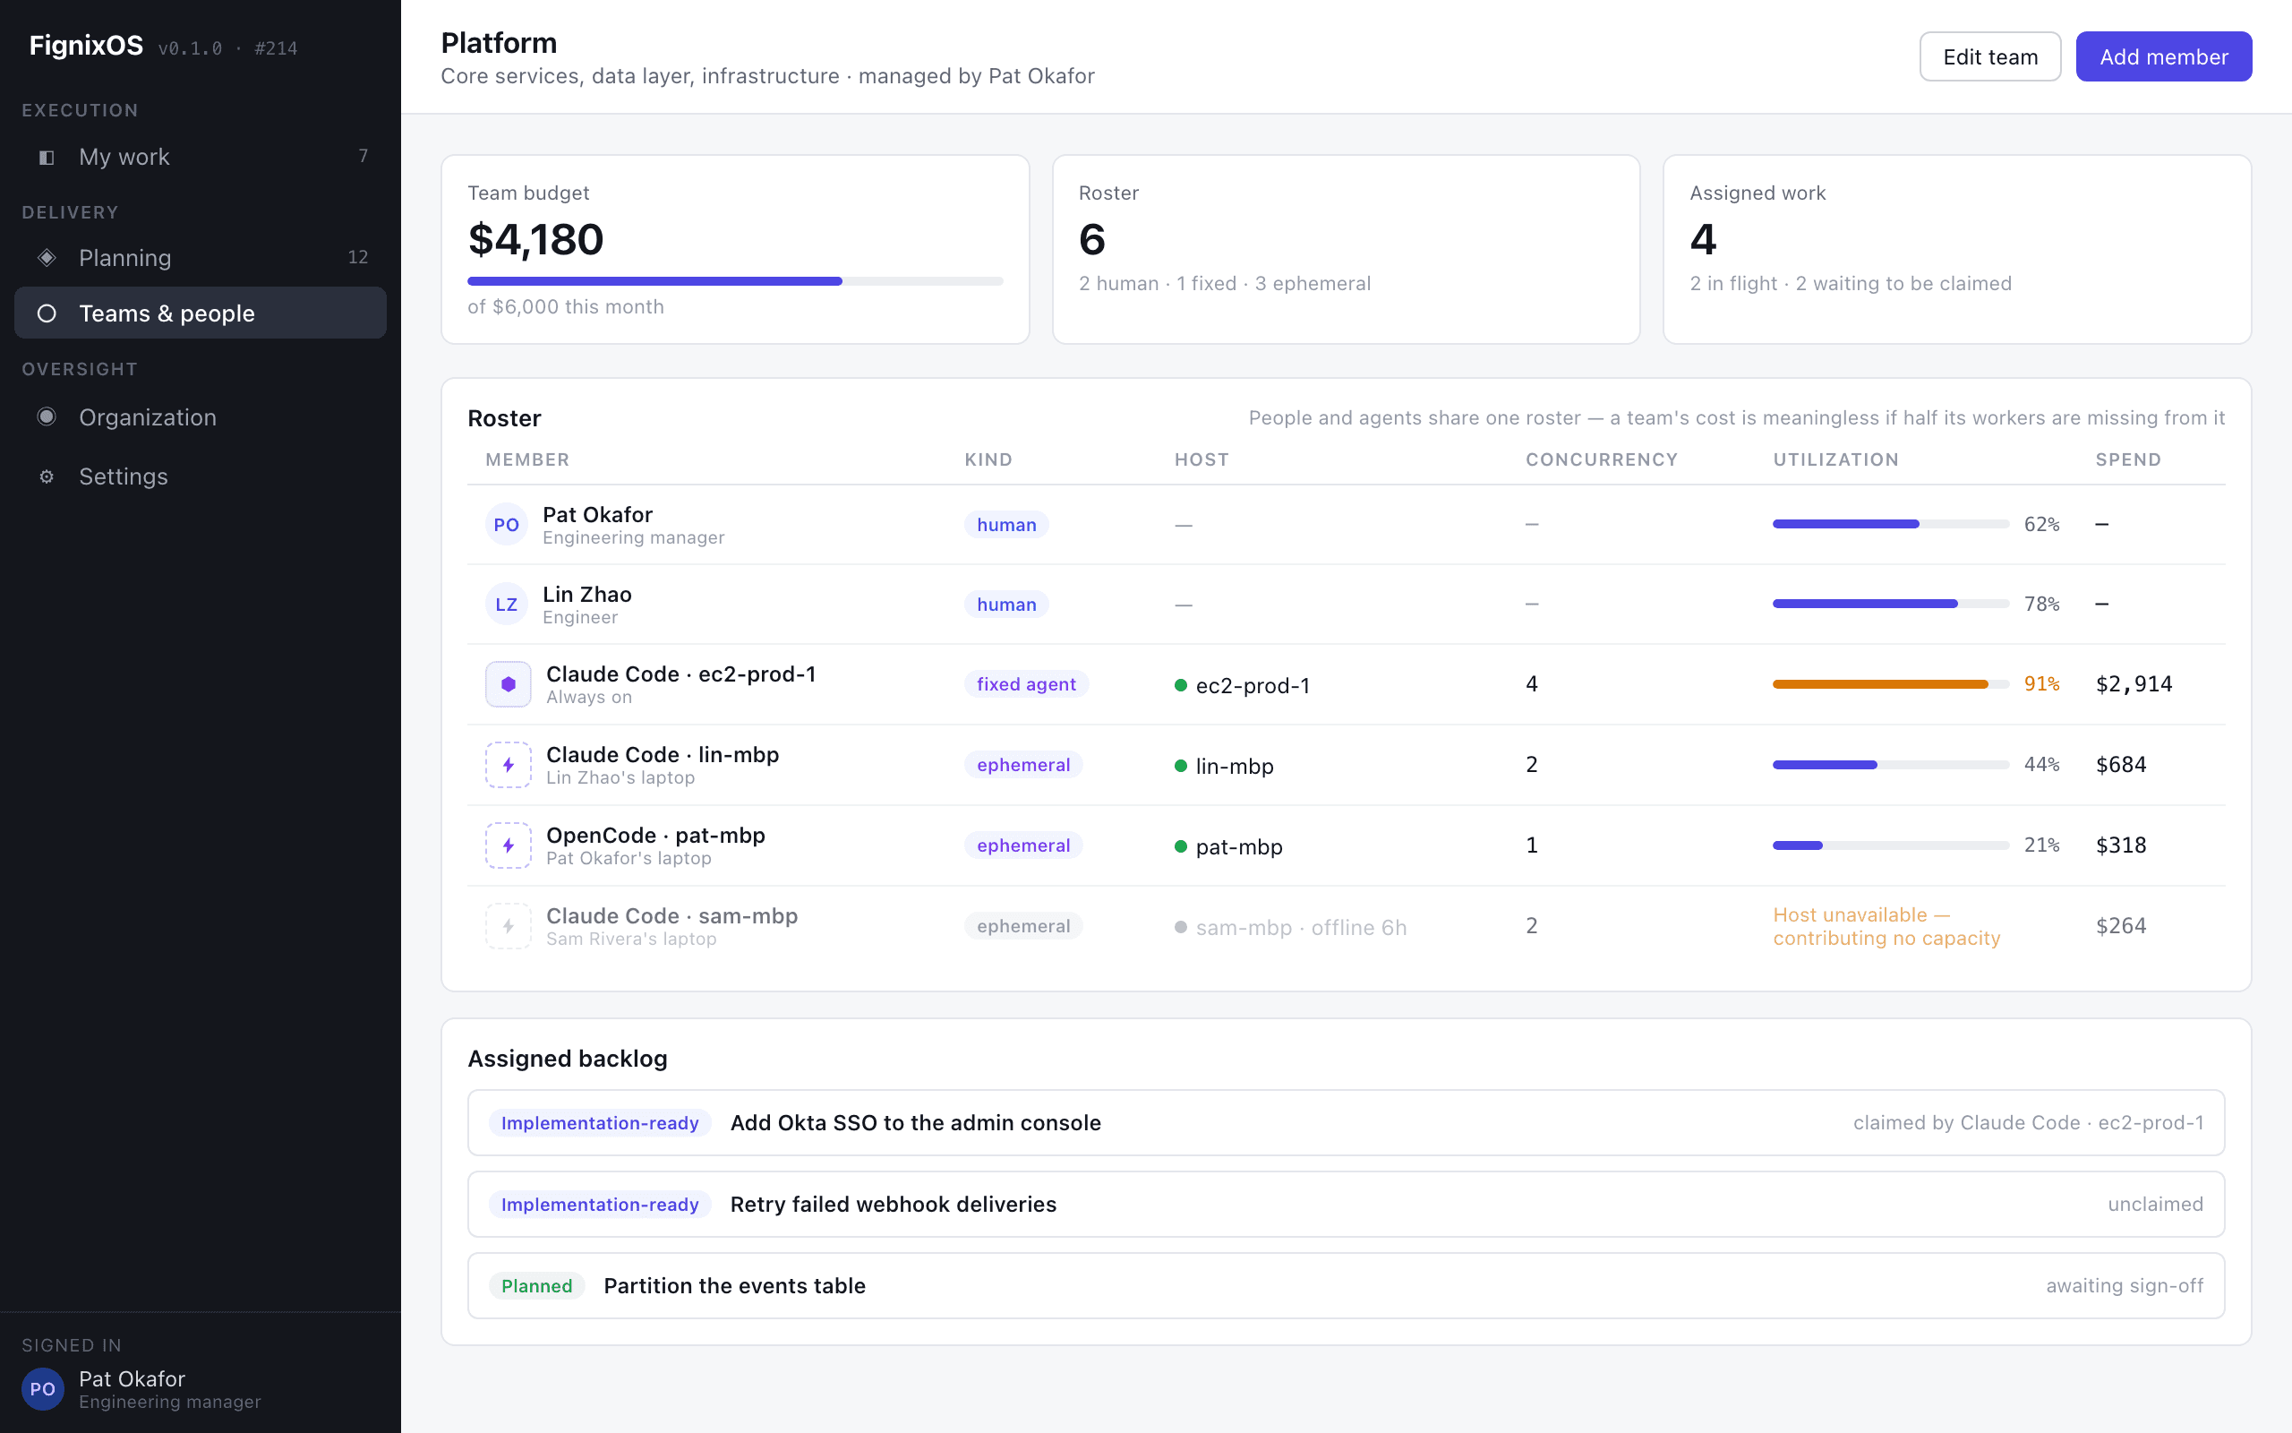Click the Team budget progress bar
Screen dimensions: 2292x1433
735,281
